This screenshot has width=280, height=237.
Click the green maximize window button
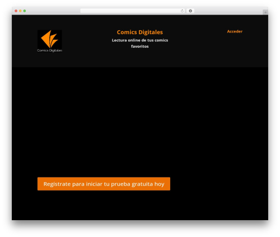[25, 11]
